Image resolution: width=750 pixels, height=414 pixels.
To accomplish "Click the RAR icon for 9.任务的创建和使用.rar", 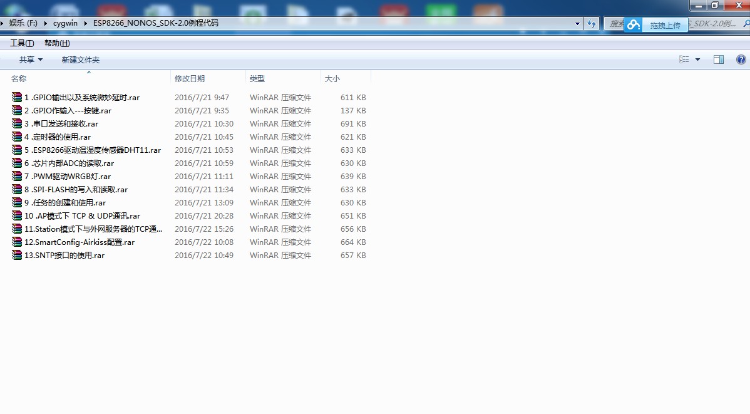I will (x=18, y=202).
